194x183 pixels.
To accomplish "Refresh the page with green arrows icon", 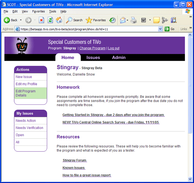I will pos(50,20).
